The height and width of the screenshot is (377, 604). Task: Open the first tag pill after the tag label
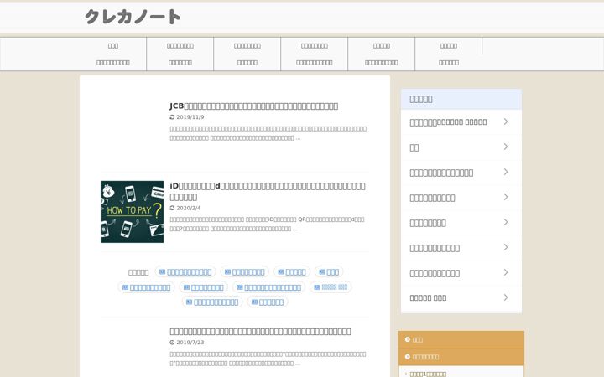coord(185,272)
